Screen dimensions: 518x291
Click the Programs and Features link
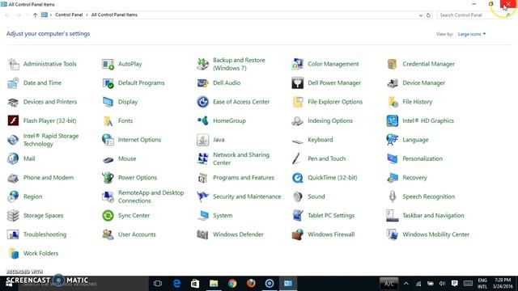[x=244, y=178]
